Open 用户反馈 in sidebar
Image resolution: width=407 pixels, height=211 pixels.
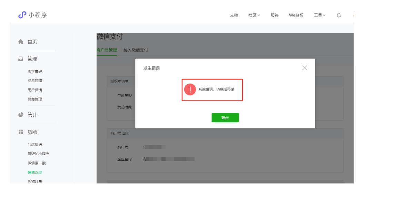tap(35, 90)
